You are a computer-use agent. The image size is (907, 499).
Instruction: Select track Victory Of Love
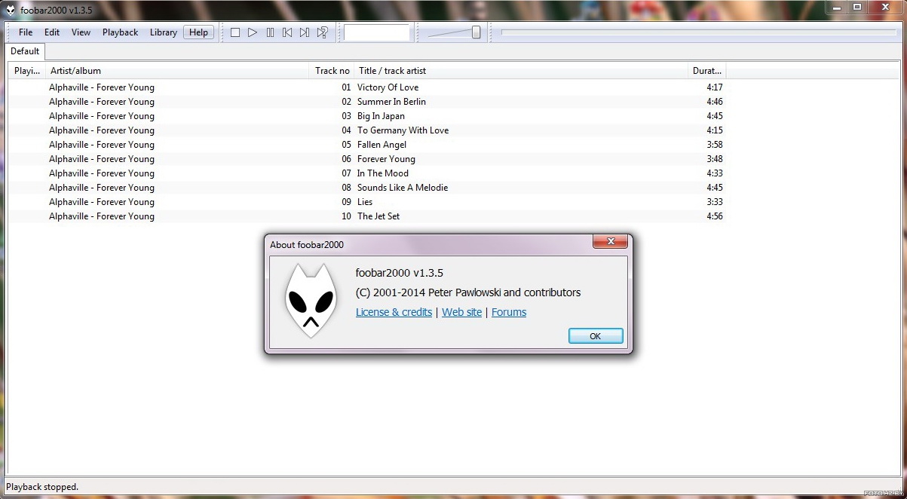388,87
